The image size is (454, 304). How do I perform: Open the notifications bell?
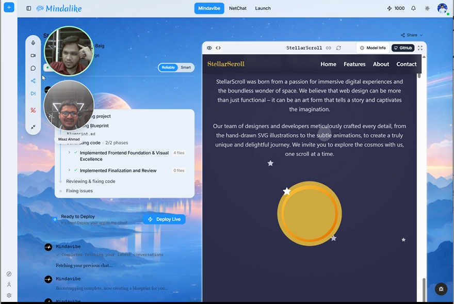413,8
